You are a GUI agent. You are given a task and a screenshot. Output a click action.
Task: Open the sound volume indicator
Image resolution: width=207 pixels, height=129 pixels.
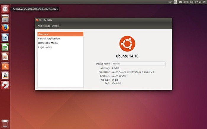pyautogui.click(x=192, y=2)
